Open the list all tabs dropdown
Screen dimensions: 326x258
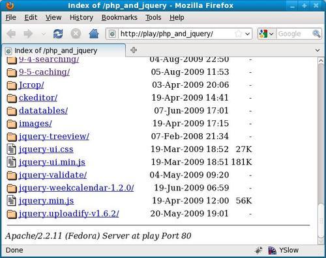pos(318,50)
